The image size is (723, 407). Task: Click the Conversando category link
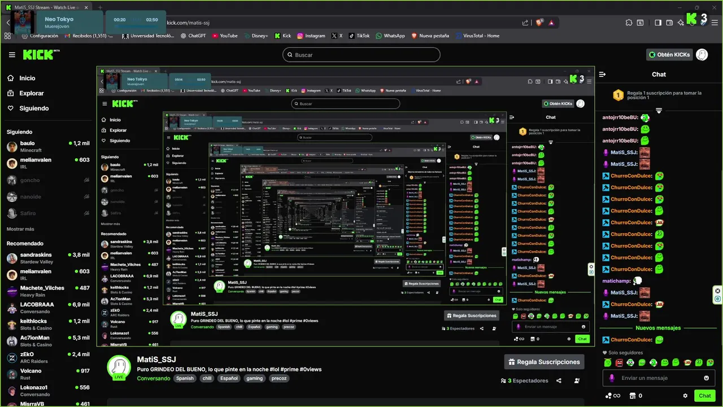(x=154, y=378)
